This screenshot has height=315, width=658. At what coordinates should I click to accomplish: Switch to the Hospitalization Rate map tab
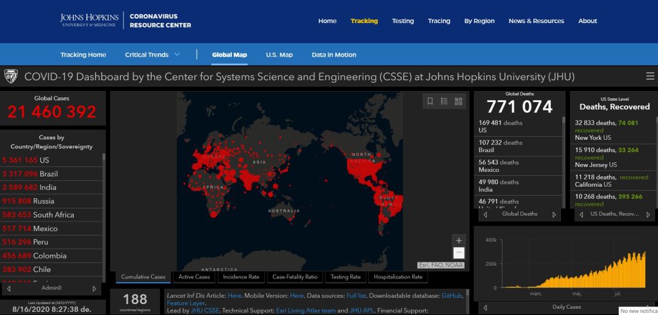point(398,277)
